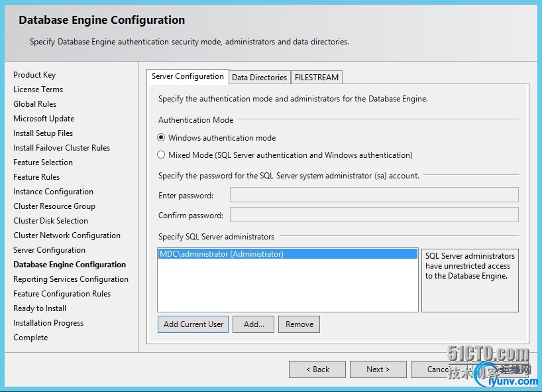Click Instance Configuration step in sidebar
The height and width of the screenshot is (392, 542).
tap(53, 192)
